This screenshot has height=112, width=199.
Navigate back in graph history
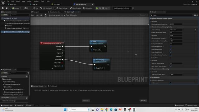[37, 15]
